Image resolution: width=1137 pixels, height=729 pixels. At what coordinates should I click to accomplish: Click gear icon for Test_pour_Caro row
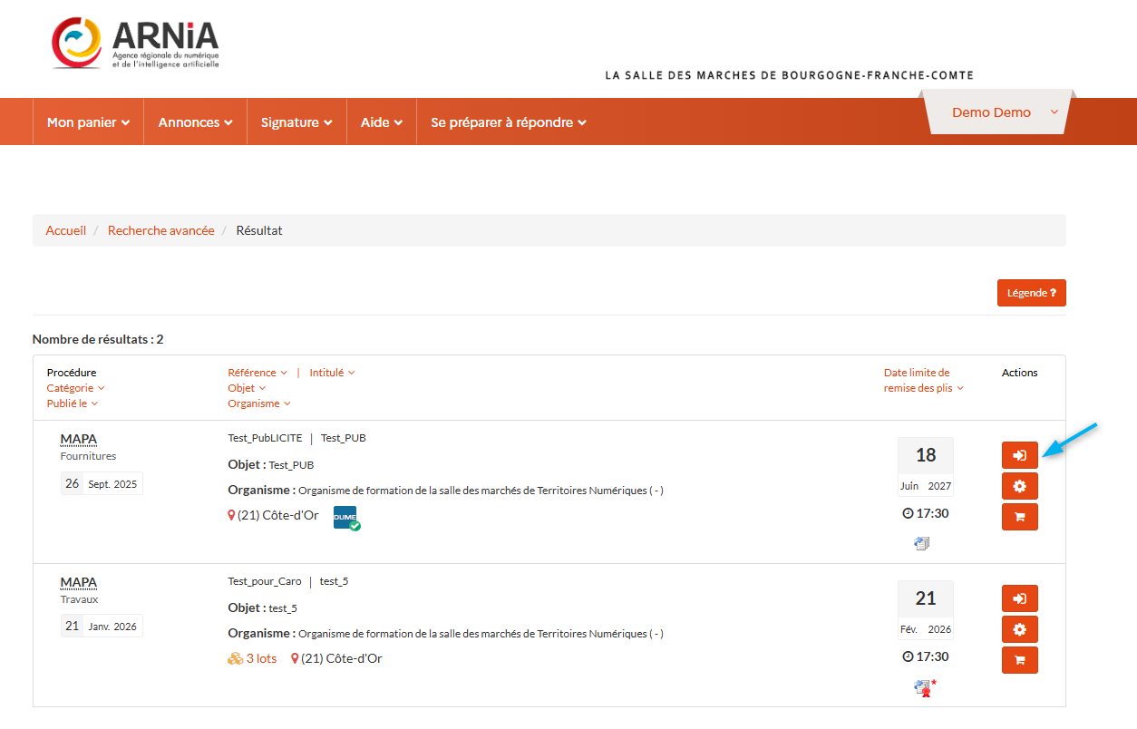click(1019, 629)
